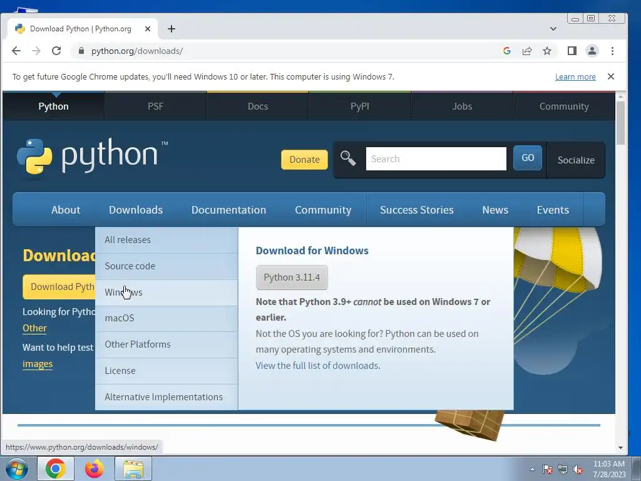Click the Google icon in address bar

[507, 51]
